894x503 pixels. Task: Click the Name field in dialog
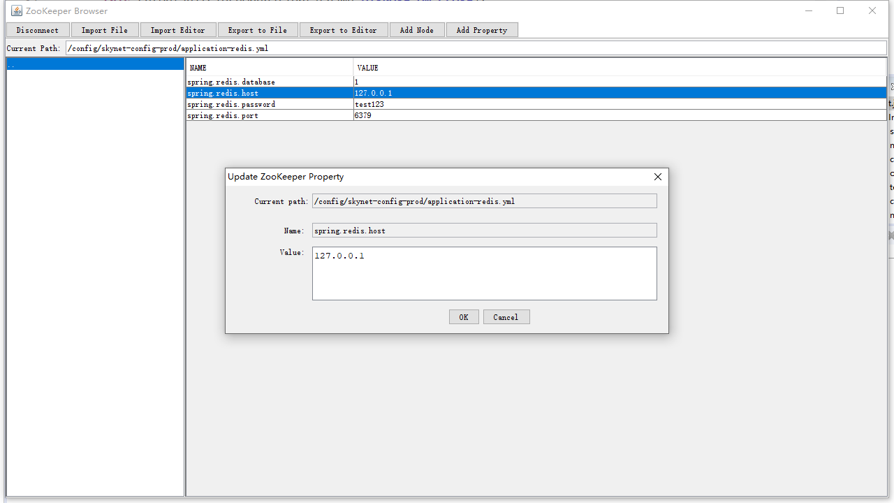(485, 230)
